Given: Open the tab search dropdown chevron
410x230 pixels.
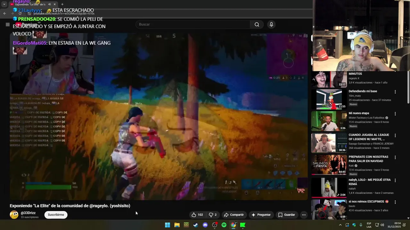Looking at the screenshot, I should 4,4.
